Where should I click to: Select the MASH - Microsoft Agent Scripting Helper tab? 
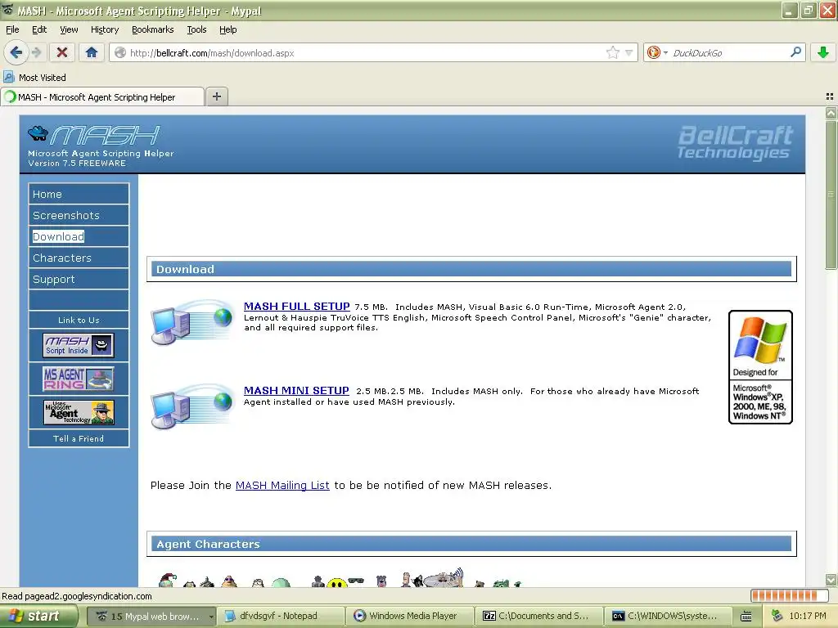102,97
